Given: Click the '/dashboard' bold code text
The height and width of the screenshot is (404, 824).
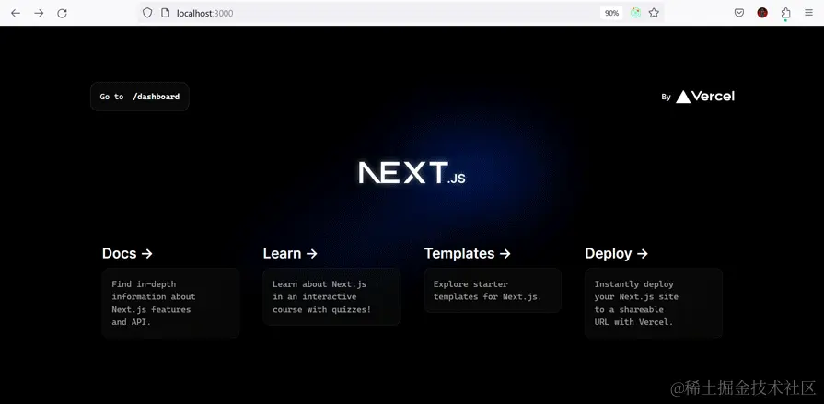Looking at the screenshot, I should pyautogui.click(x=157, y=97).
